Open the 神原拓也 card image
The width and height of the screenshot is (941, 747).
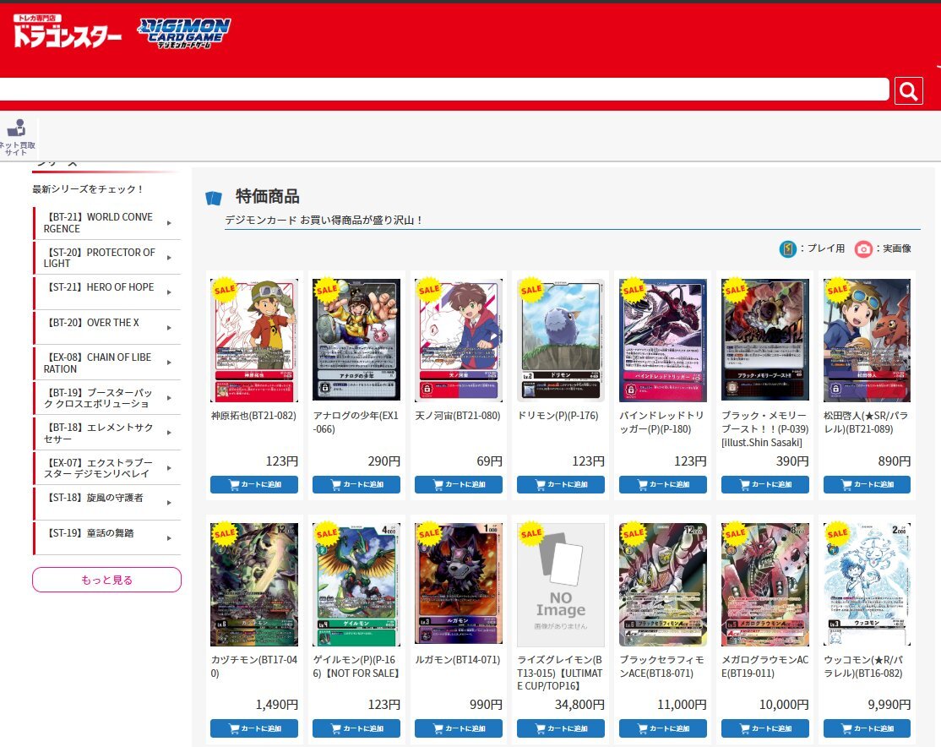click(254, 340)
